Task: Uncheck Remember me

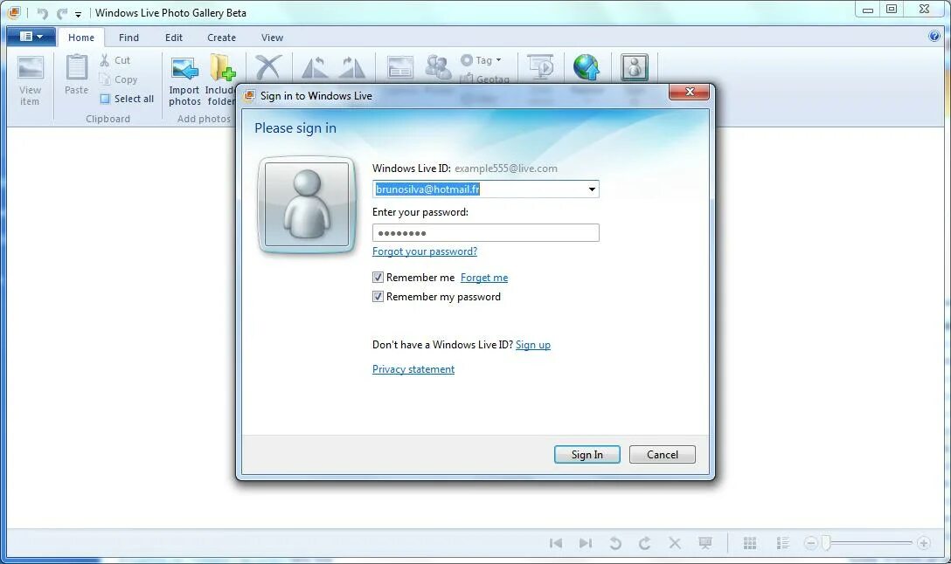Action: coord(378,277)
